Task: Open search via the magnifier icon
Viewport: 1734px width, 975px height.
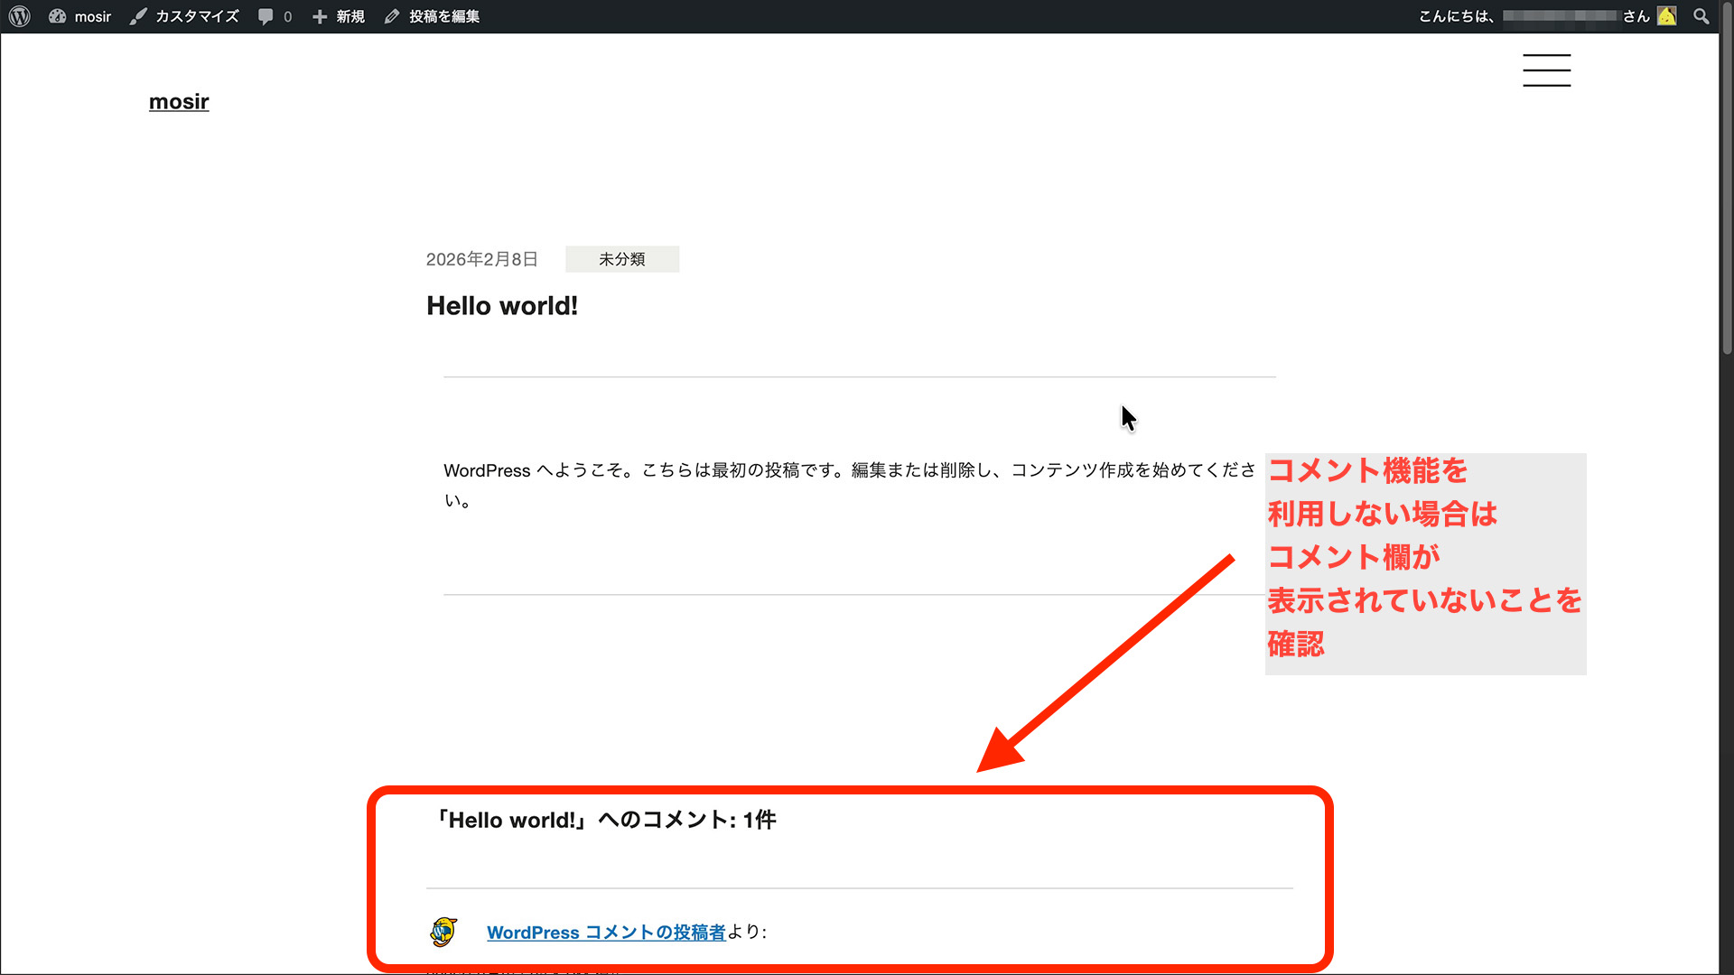Action: 1701,15
